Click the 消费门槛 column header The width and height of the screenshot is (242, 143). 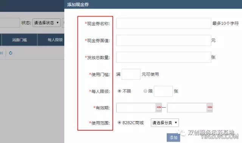[19, 40]
